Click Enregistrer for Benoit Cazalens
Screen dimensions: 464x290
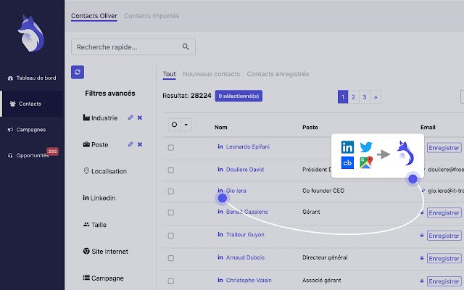[x=444, y=212]
